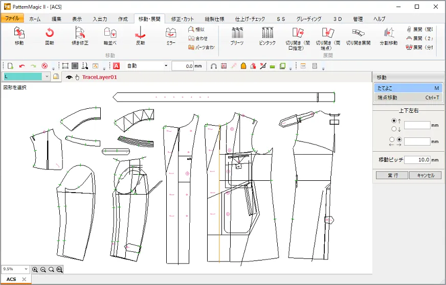Click the zoom in magnifier icon
The image size is (446, 285).
pos(35,269)
